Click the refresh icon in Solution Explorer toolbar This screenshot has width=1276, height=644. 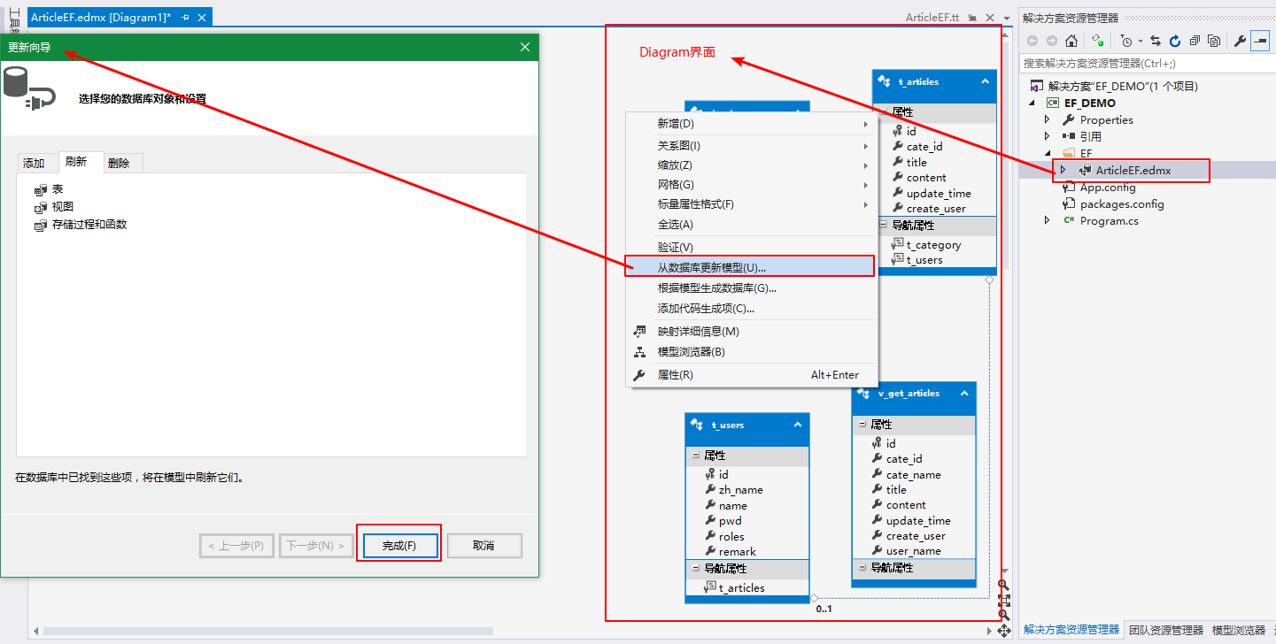[x=1175, y=41]
